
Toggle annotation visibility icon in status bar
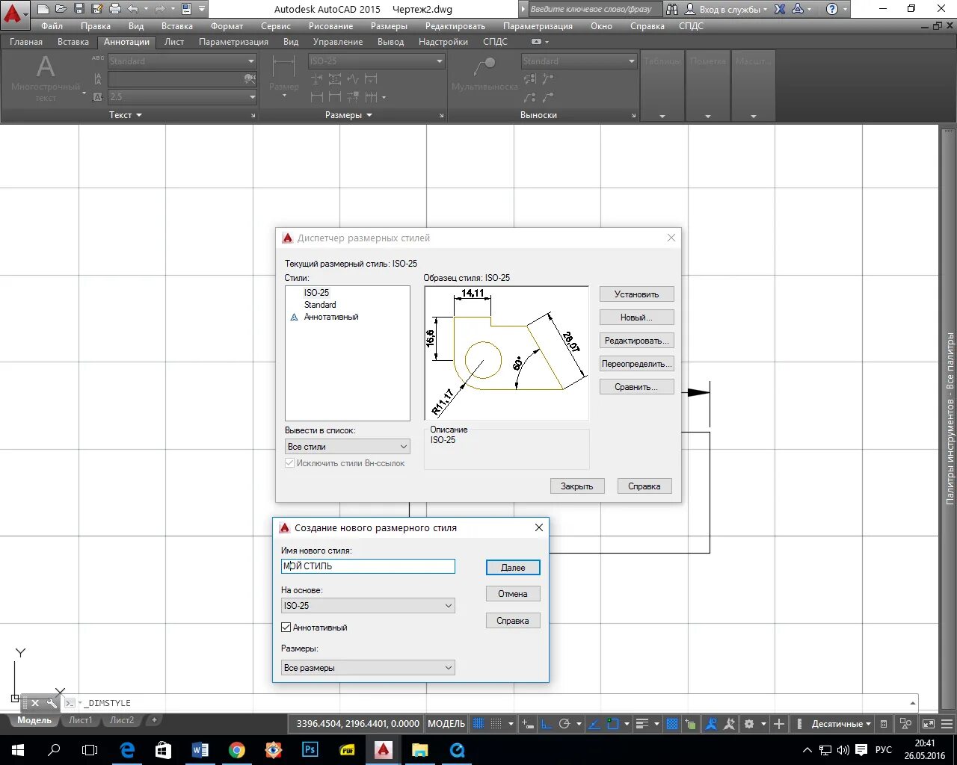[x=711, y=723]
